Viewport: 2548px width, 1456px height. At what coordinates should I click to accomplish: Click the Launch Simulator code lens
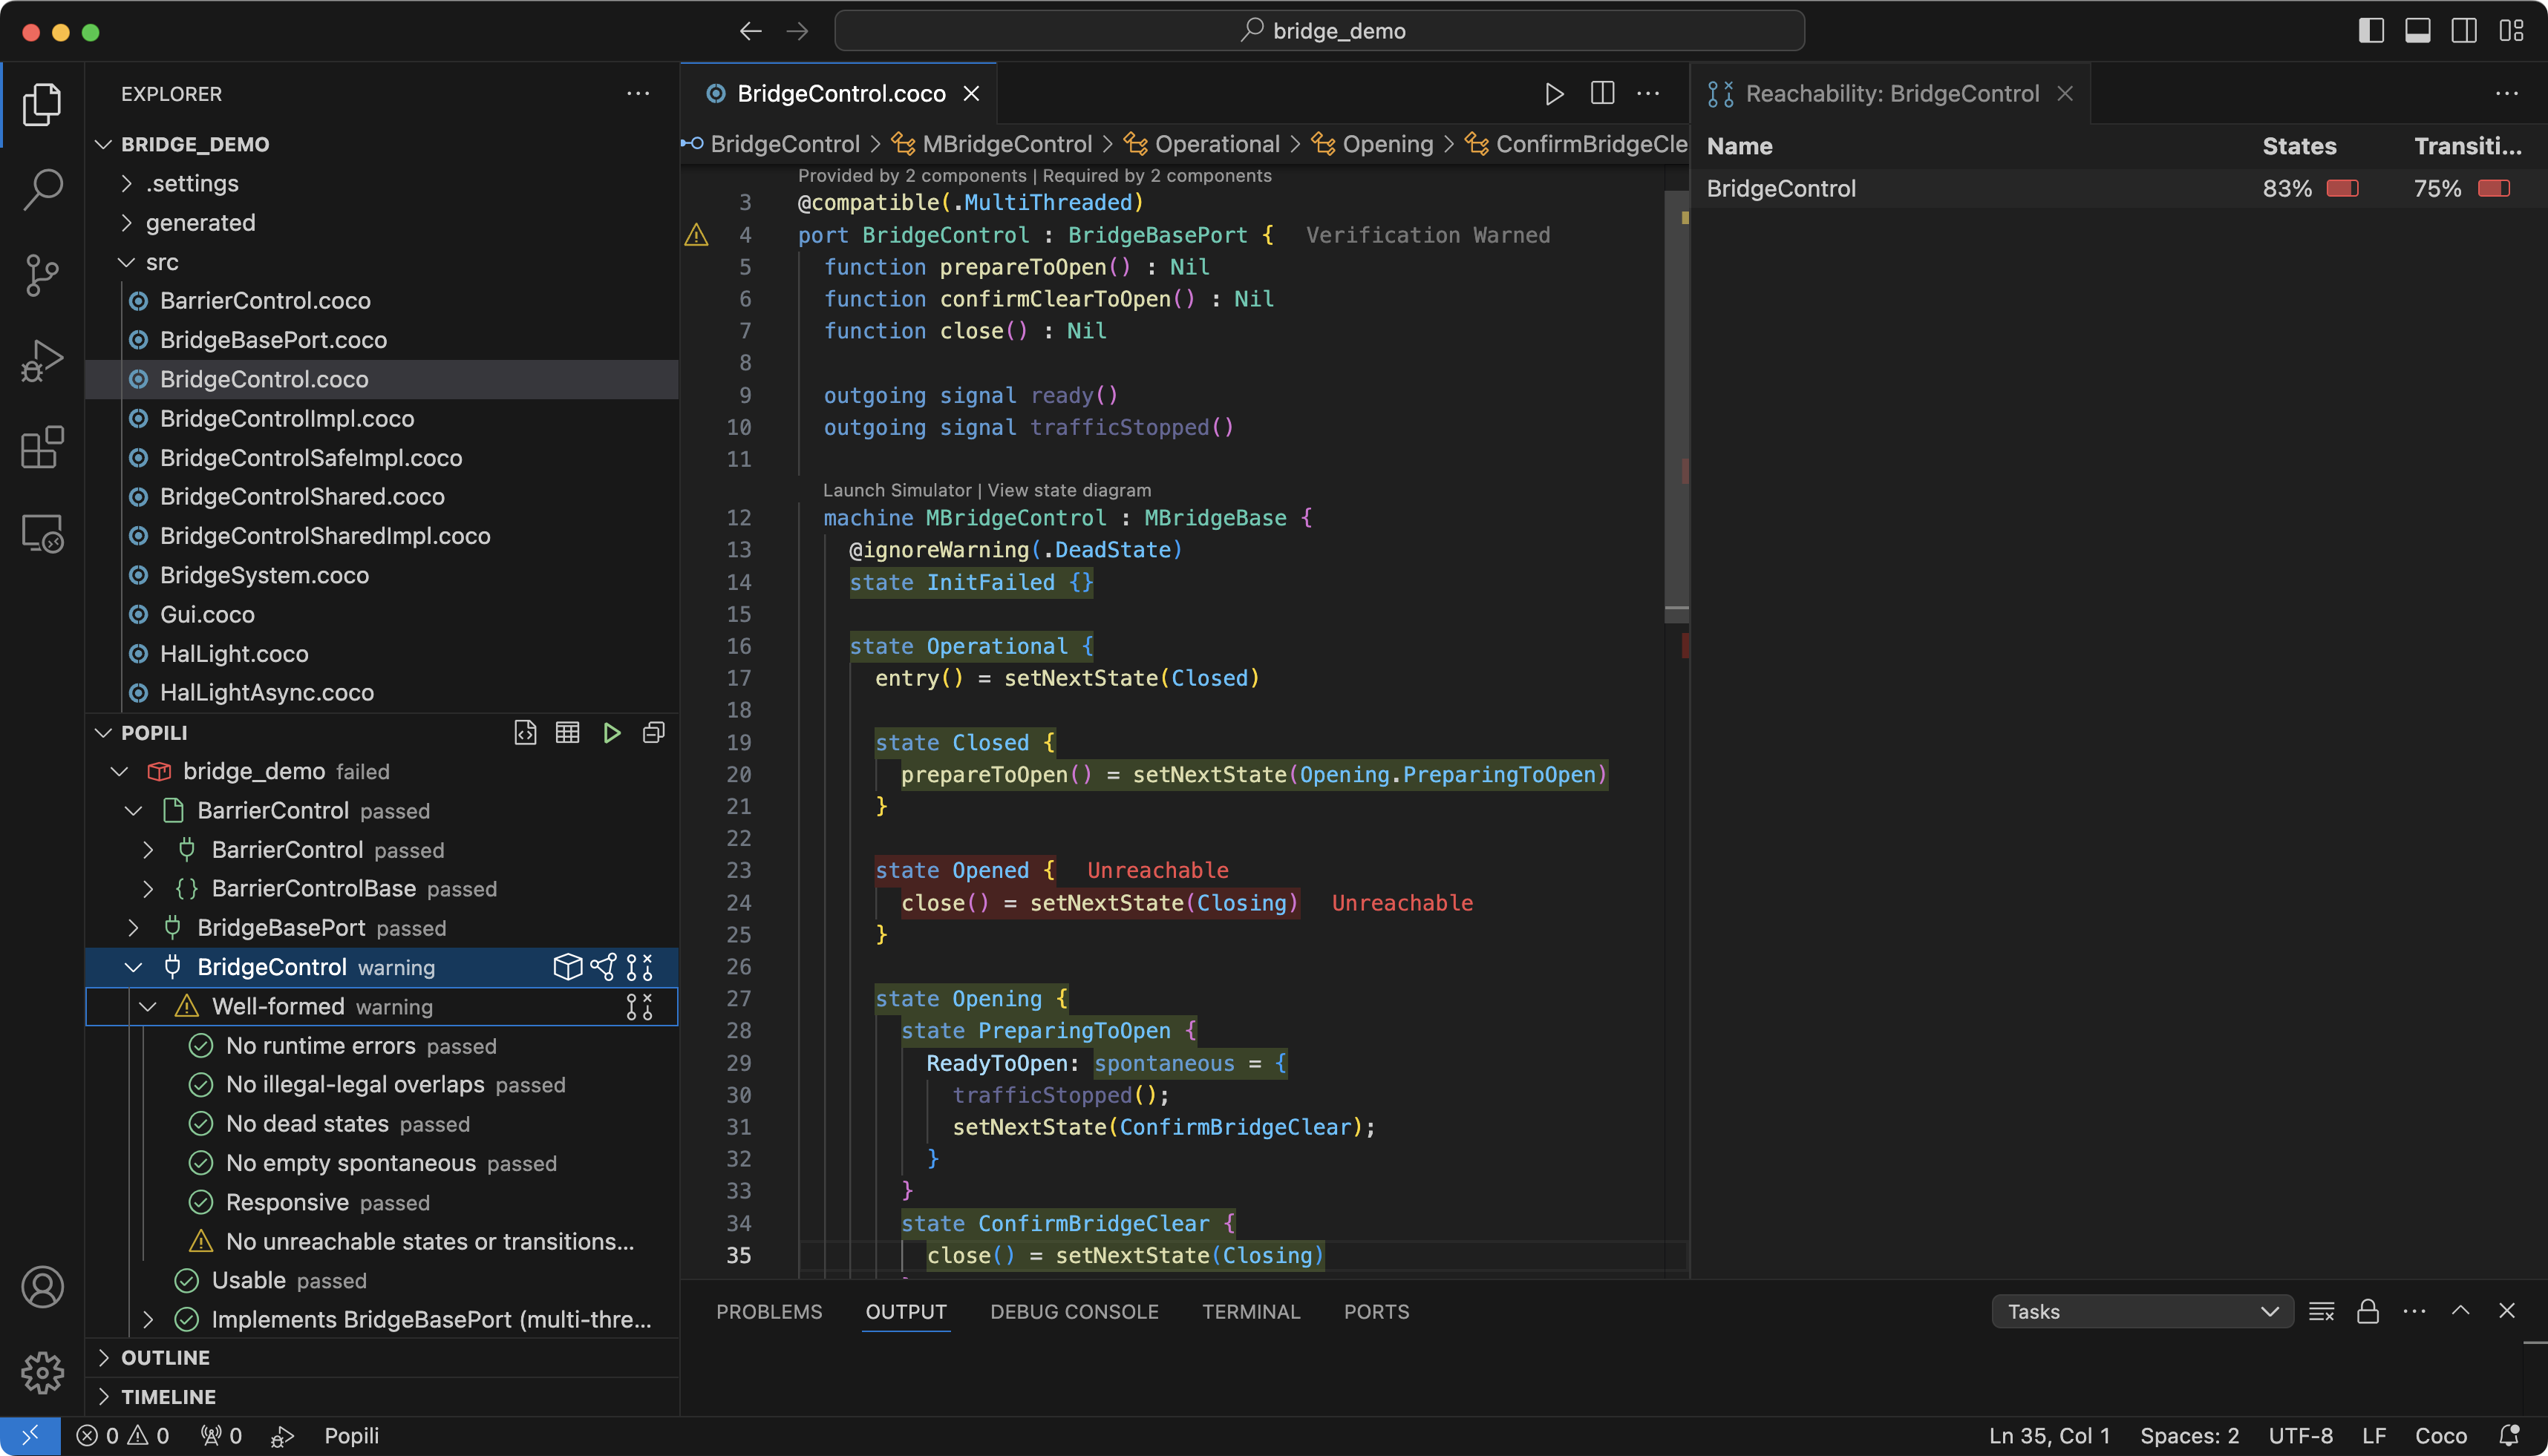(896, 490)
